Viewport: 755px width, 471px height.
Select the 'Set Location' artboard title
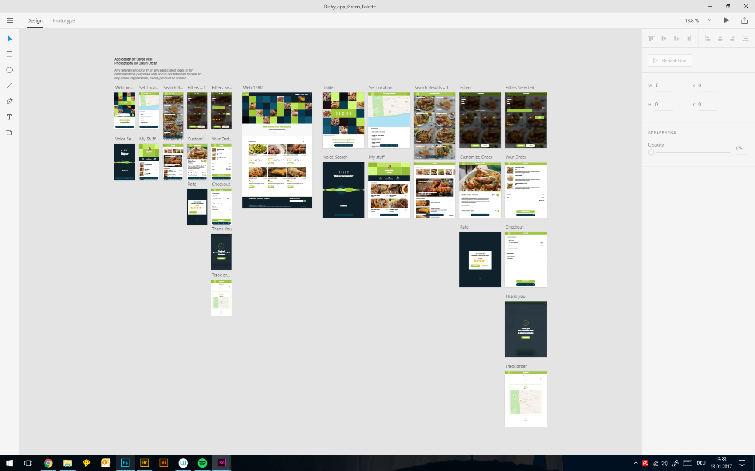(381, 88)
